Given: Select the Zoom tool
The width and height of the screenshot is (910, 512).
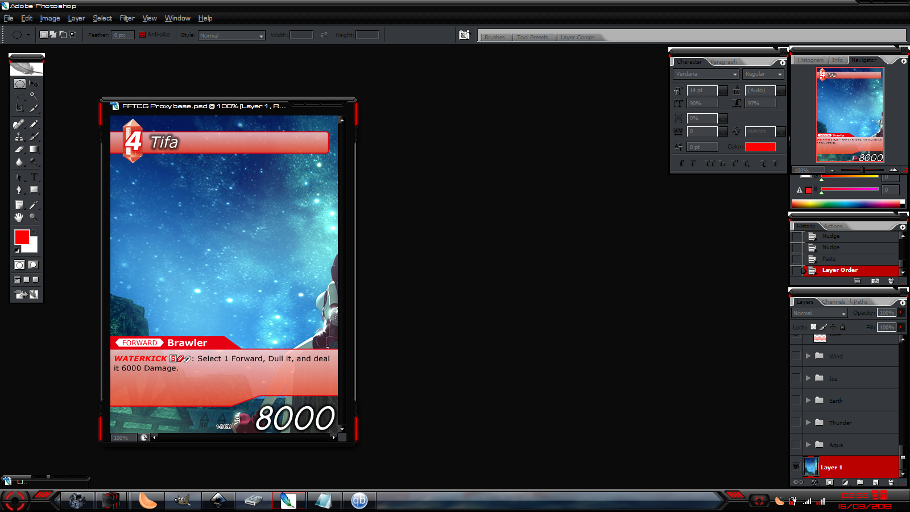Looking at the screenshot, I should pyautogui.click(x=34, y=217).
